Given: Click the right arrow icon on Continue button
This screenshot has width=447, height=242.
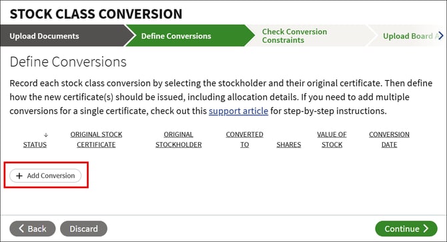Looking at the screenshot, I should [x=426, y=229].
